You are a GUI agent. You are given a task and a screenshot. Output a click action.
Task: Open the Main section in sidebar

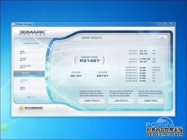pyautogui.click(x=22, y=52)
